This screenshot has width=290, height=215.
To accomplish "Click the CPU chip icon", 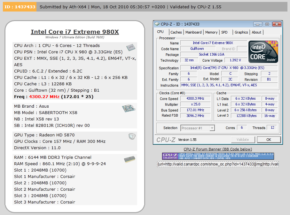I will tap(131, 48).
